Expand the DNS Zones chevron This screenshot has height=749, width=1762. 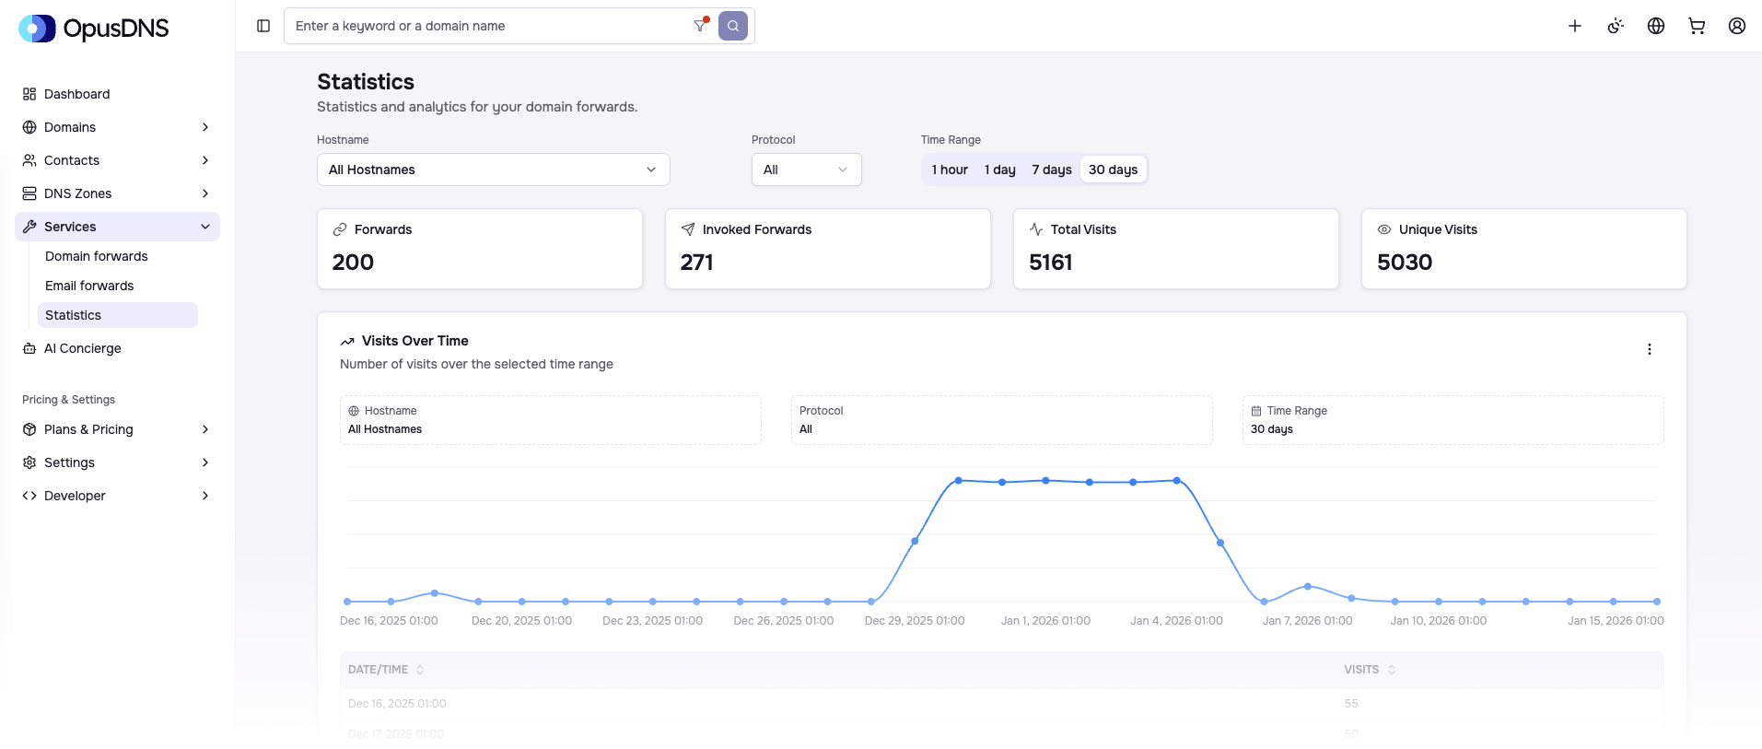pyautogui.click(x=205, y=193)
